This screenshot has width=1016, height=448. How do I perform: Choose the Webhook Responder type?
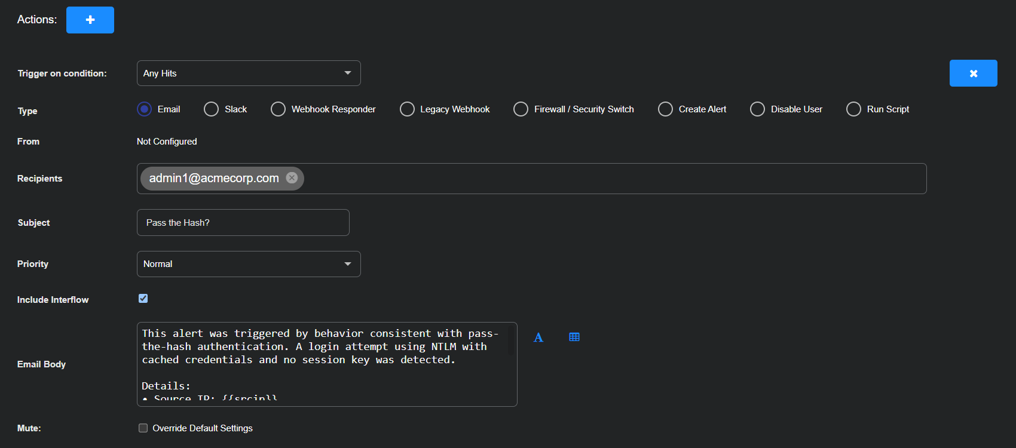tap(278, 109)
